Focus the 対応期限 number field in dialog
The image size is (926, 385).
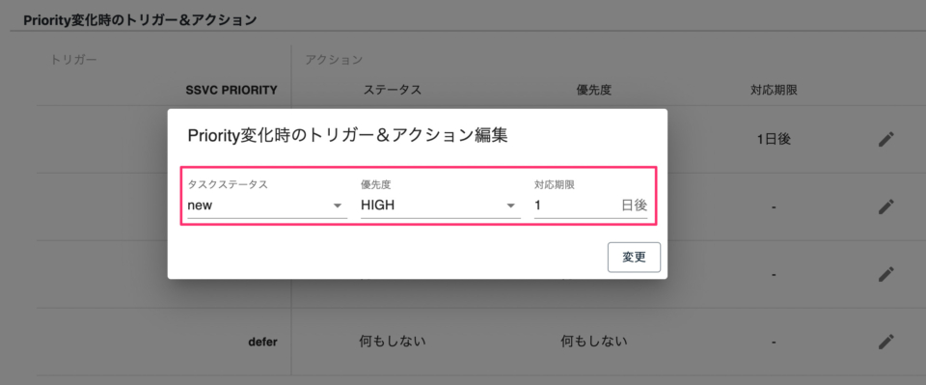click(574, 206)
